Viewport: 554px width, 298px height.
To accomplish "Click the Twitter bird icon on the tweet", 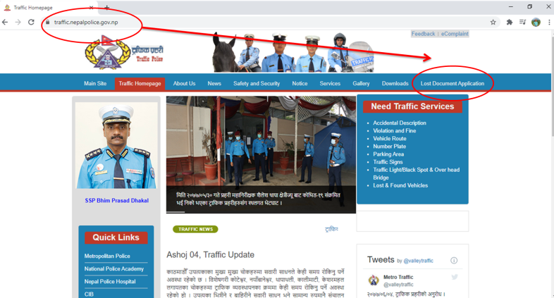I will (455, 278).
